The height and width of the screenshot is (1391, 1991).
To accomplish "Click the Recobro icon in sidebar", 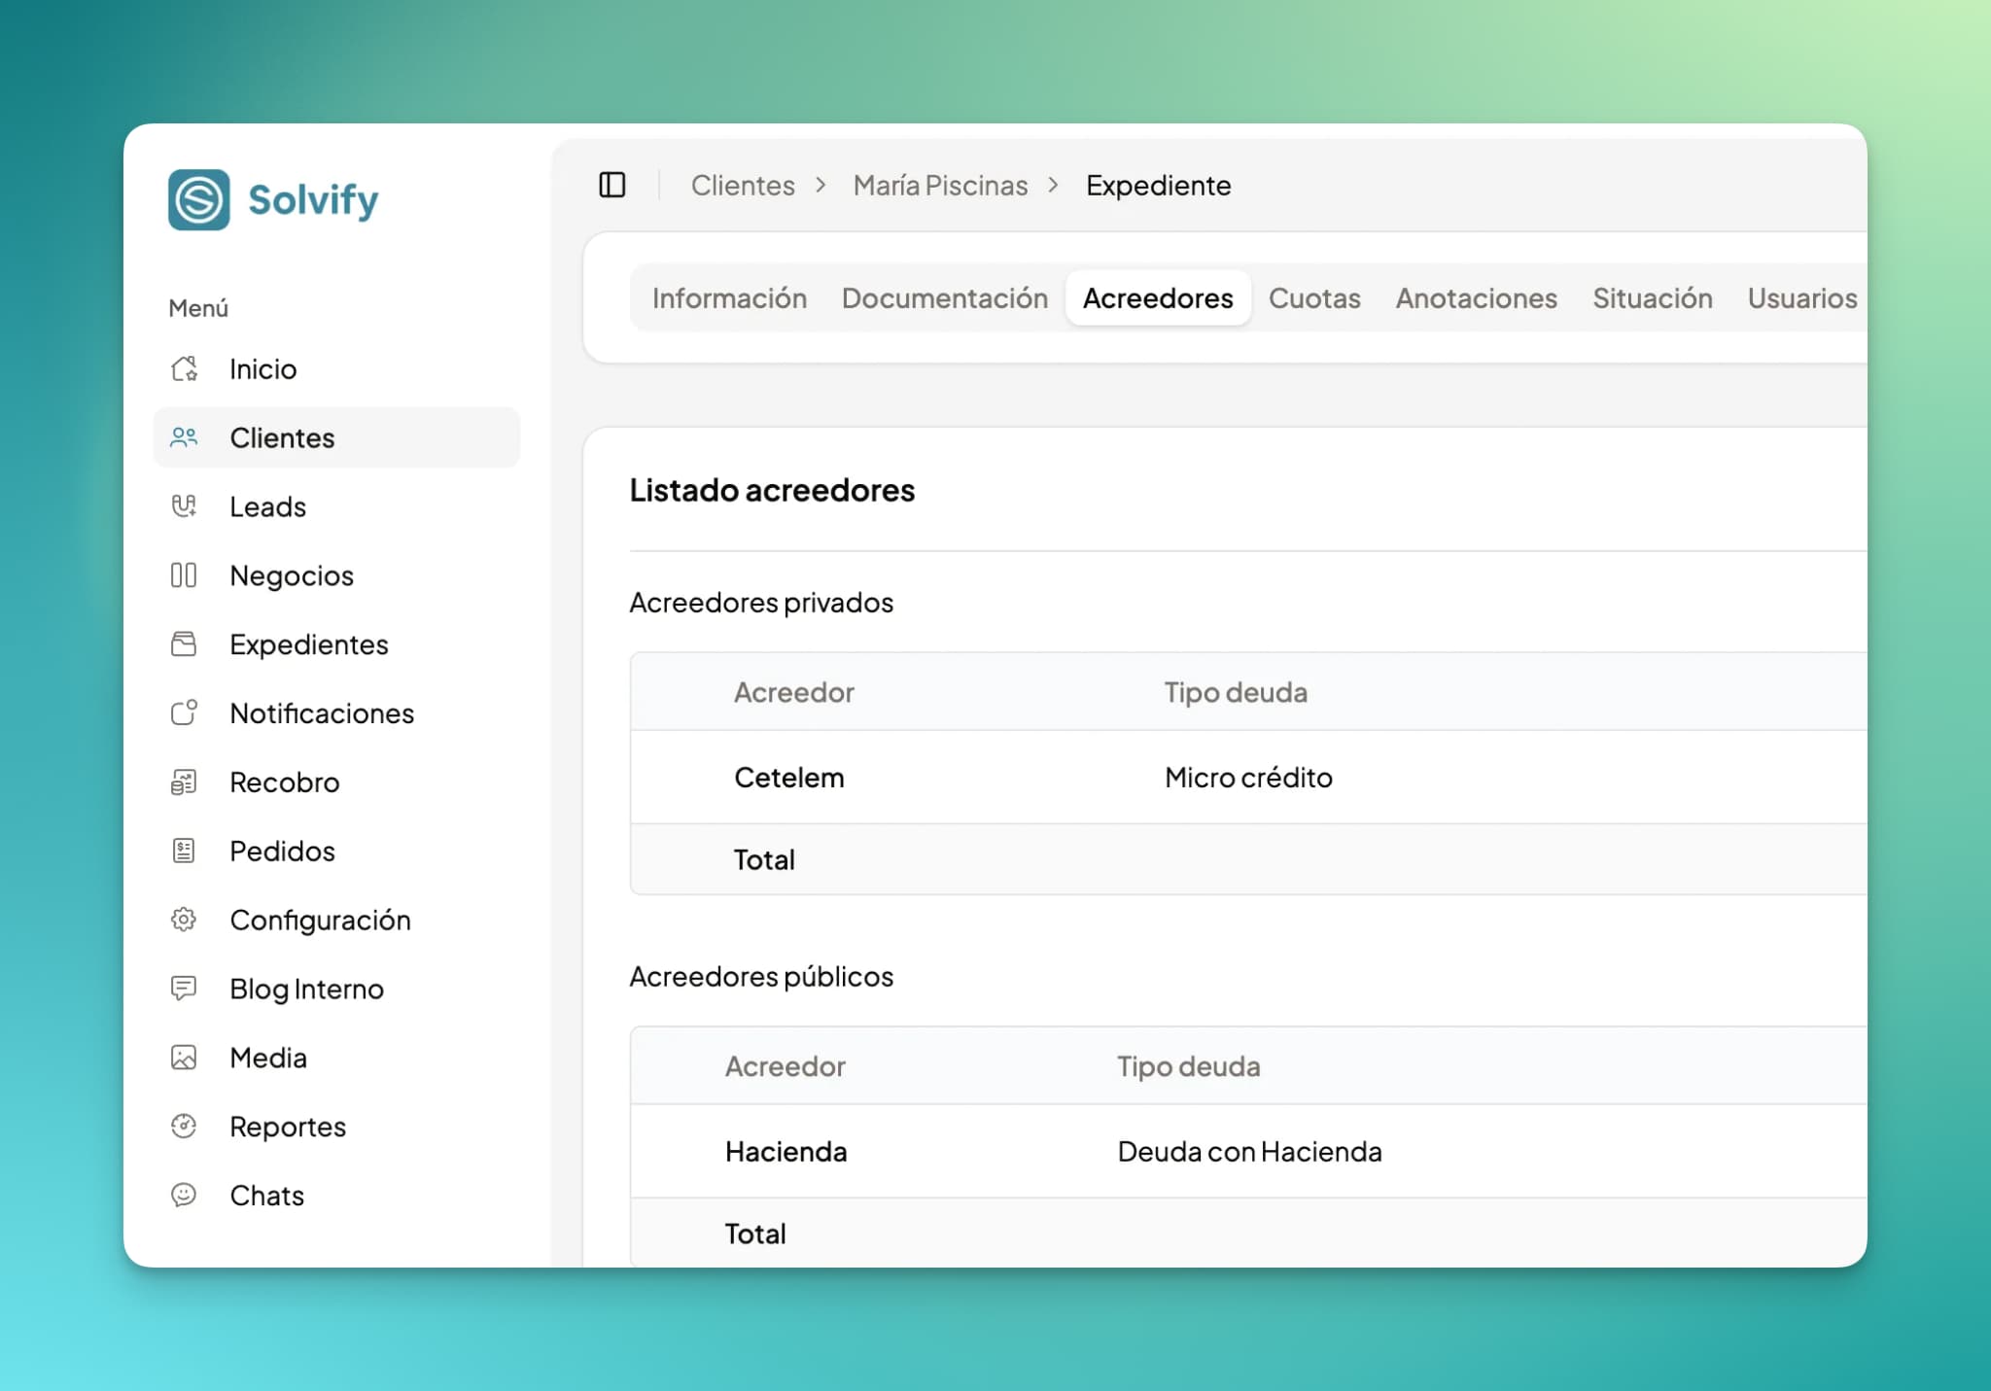I will click(184, 782).
